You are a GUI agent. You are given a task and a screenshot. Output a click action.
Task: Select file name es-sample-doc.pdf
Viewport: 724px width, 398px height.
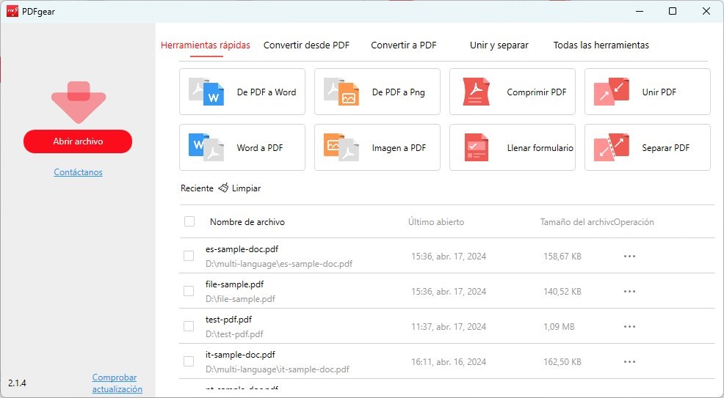242,249
